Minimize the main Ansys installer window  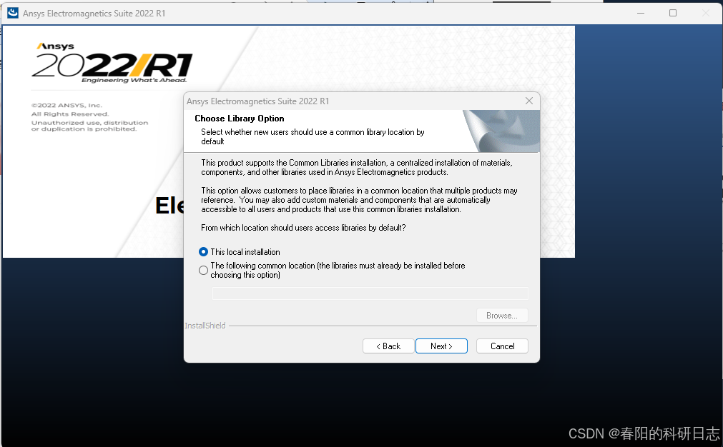click(x=641, y=13)
